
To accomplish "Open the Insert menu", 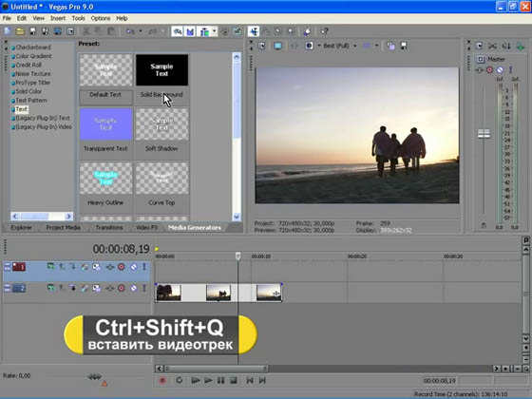I will pyautogui.click(x=58, y=18).
